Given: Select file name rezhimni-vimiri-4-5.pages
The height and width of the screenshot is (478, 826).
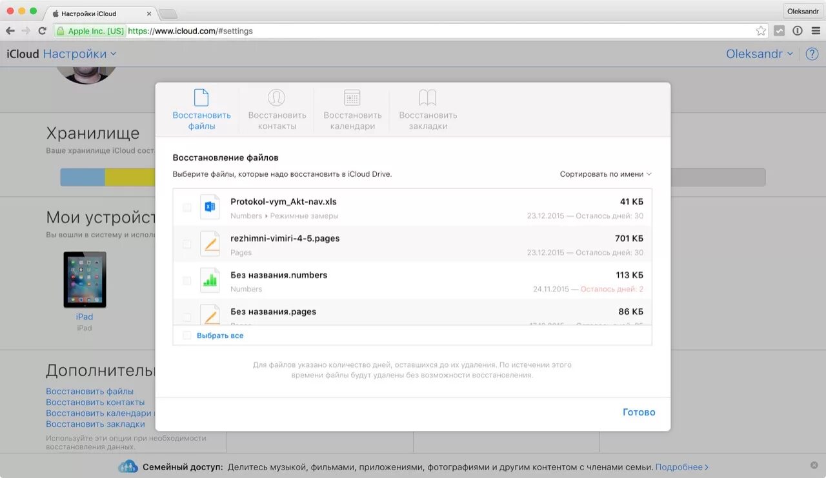Looking at the screenshot, I should pyautogui.click(x=285, y=238).
